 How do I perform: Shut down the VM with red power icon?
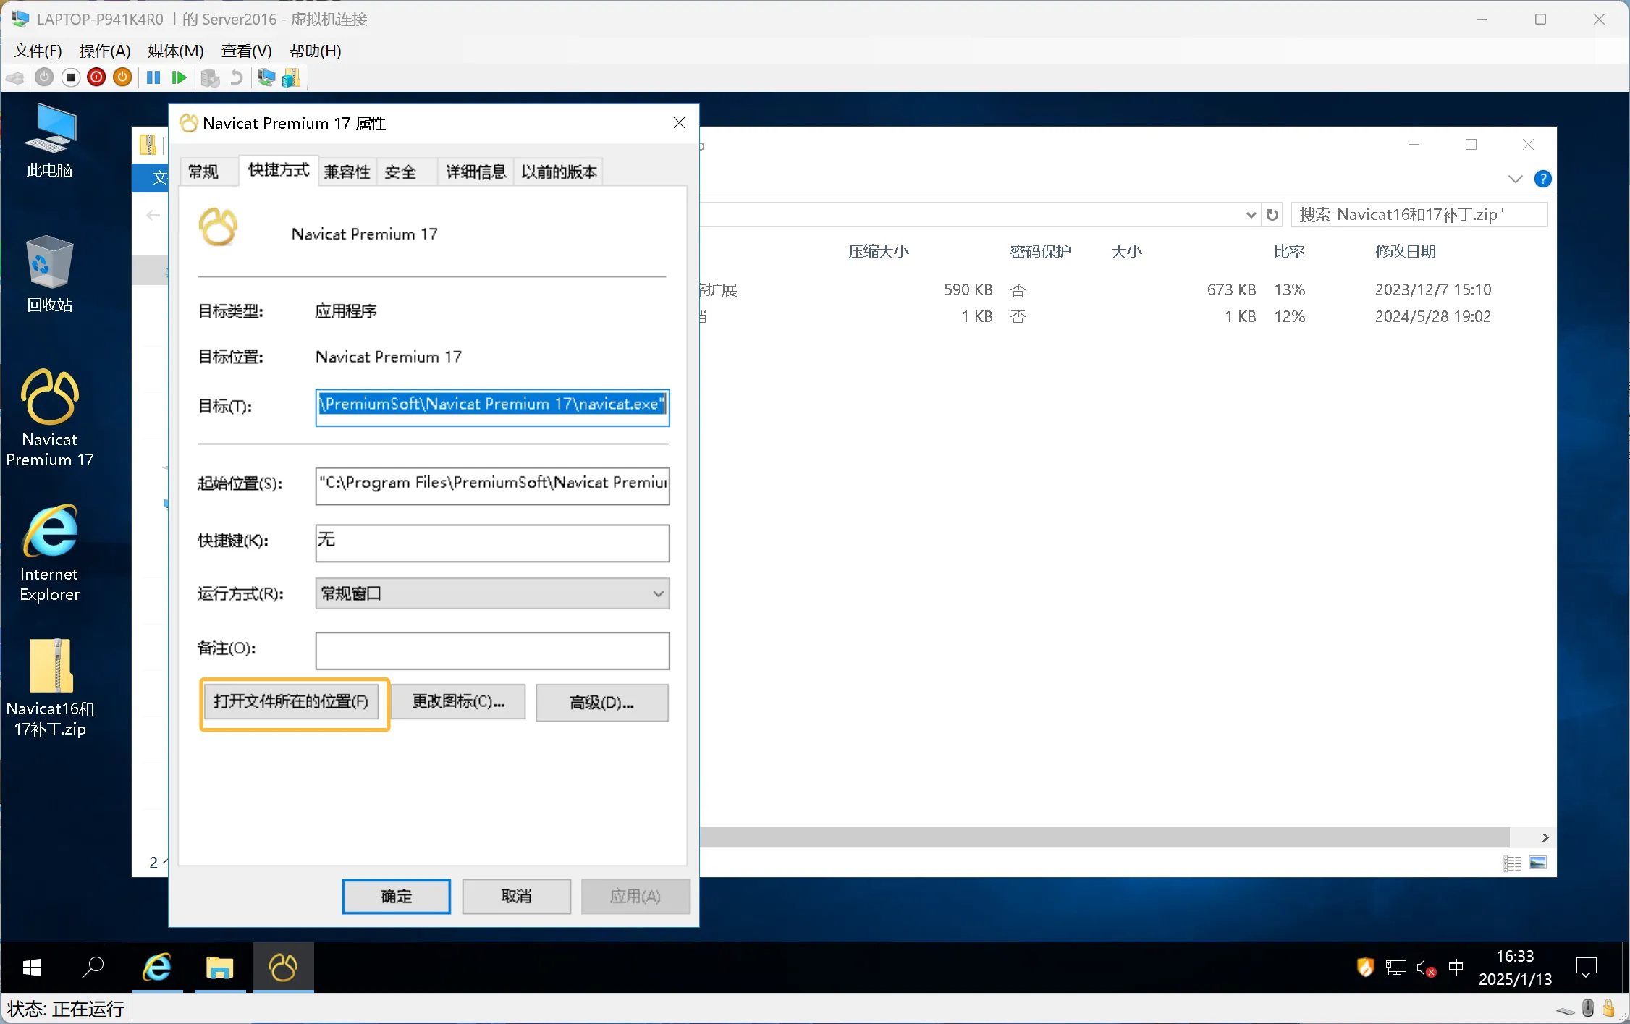(96, 77)
